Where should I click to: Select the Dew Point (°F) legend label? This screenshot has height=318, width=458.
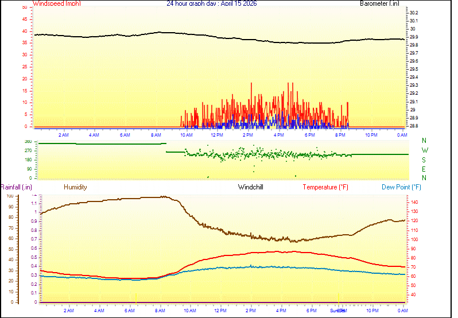click(x=402, y=187)
